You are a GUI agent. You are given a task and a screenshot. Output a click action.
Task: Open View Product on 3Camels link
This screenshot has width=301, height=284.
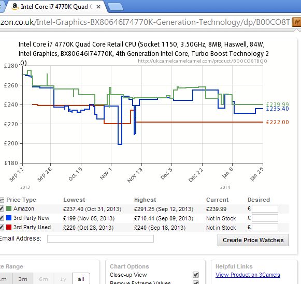coord(248,275)
